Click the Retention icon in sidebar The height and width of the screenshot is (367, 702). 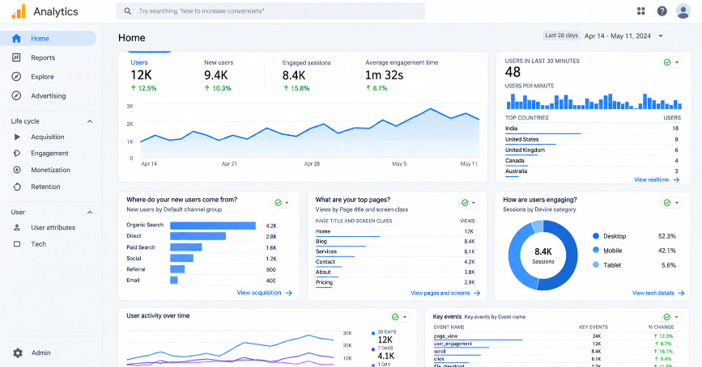[x=17, y=187]
